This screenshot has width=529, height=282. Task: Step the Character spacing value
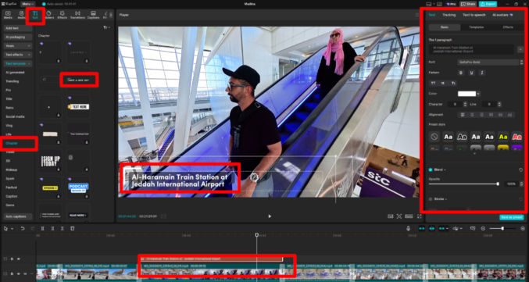[466, 104]
